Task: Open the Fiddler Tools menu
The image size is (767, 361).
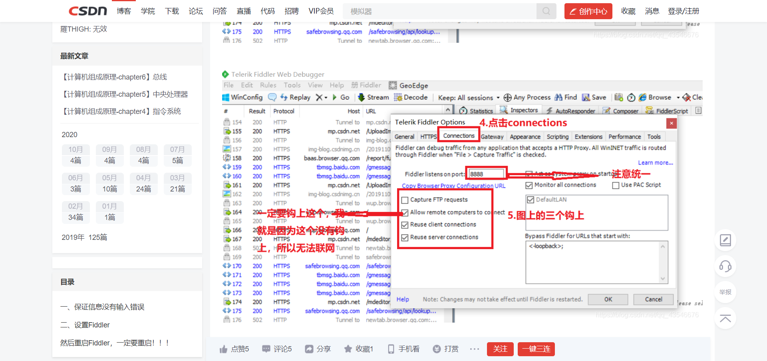Action: pyautogui.click(x=292, y=85)
